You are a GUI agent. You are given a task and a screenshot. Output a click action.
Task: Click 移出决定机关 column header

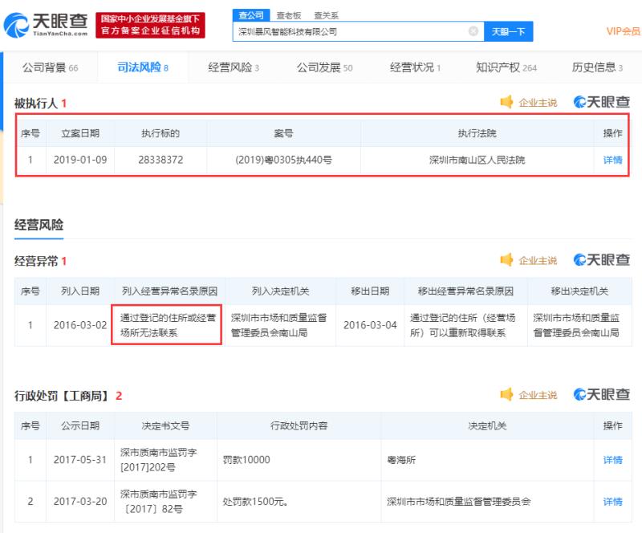pyautogui.click(x=579, y=291)
